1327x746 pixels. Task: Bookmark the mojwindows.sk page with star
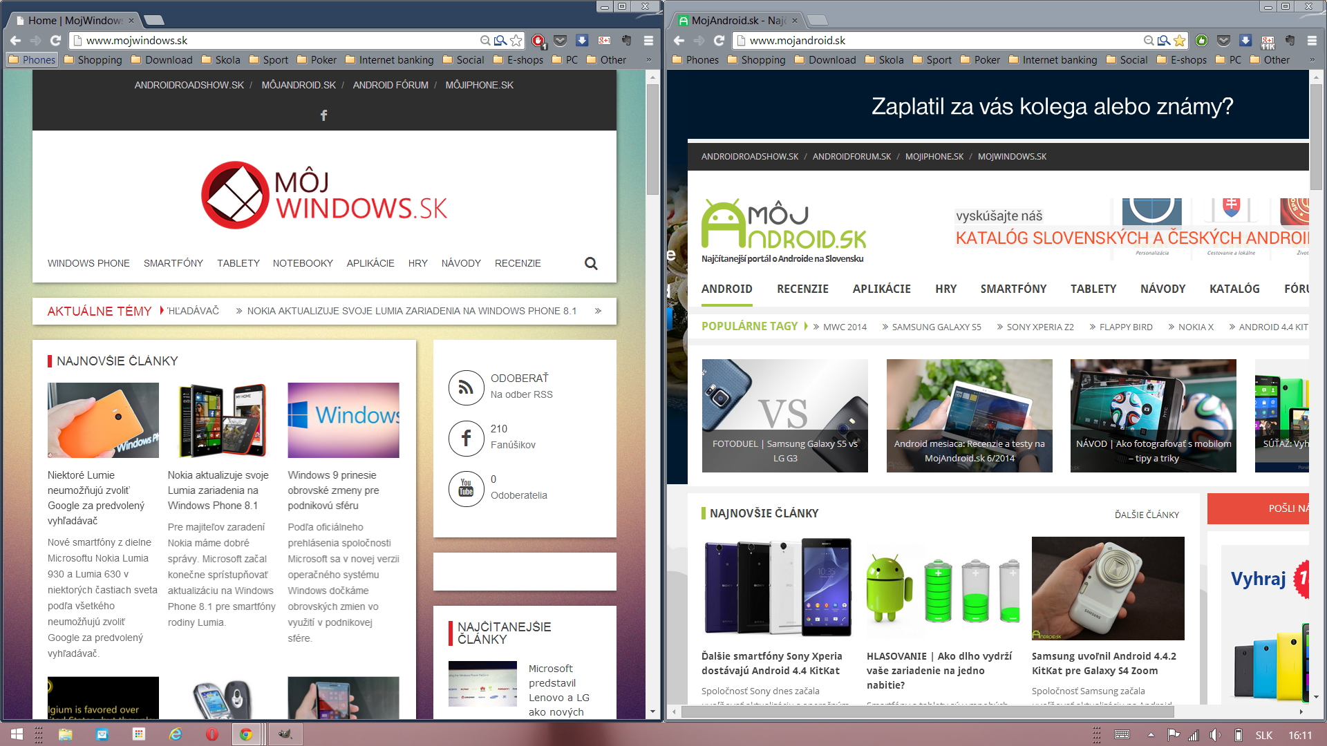pyautogui.click(x=516, y=41)
